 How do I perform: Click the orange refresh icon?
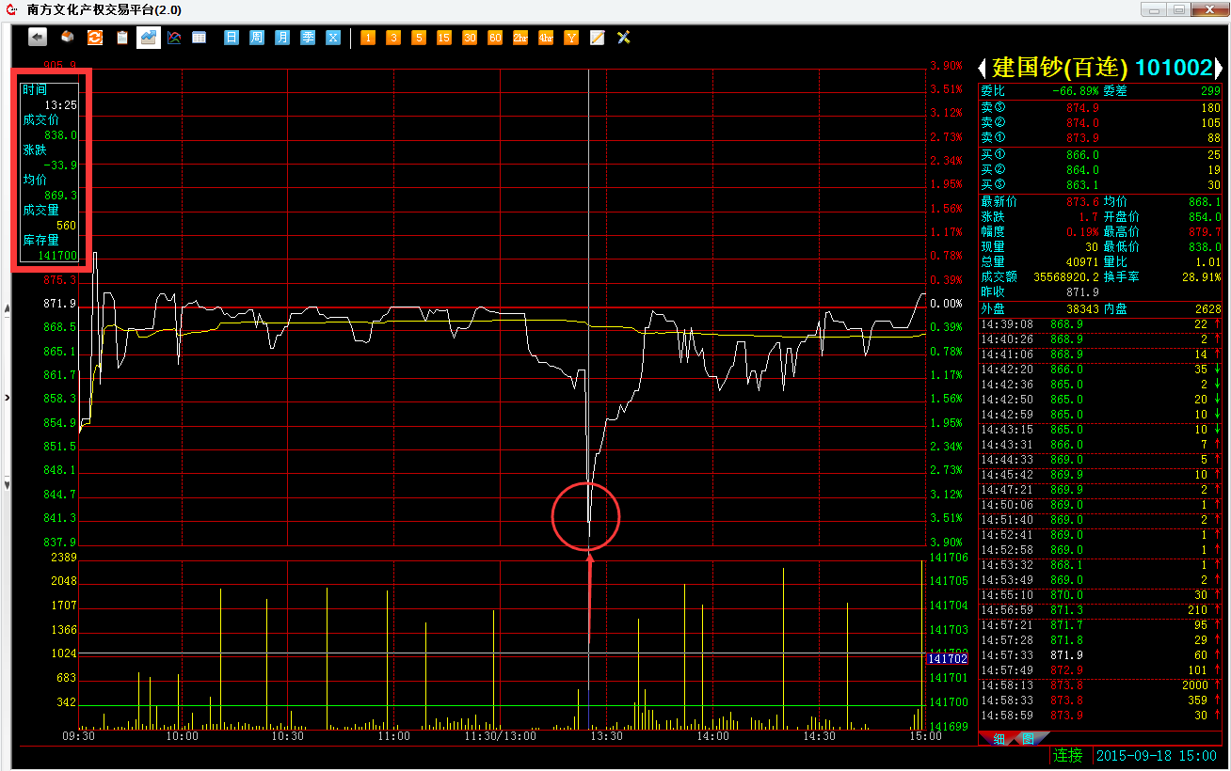pyautogui.click(x=94, y=38)
